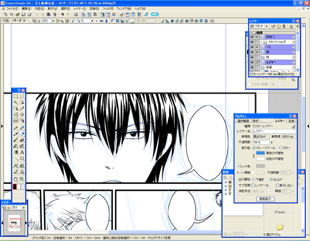Click the navigator page thumbnail

[x=14, y=223]
